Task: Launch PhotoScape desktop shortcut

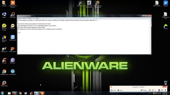Action: tap(13, 15)
